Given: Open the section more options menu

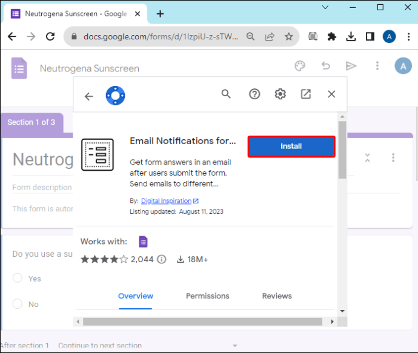Looking at the screenshot, I should [x=393, y=157].
